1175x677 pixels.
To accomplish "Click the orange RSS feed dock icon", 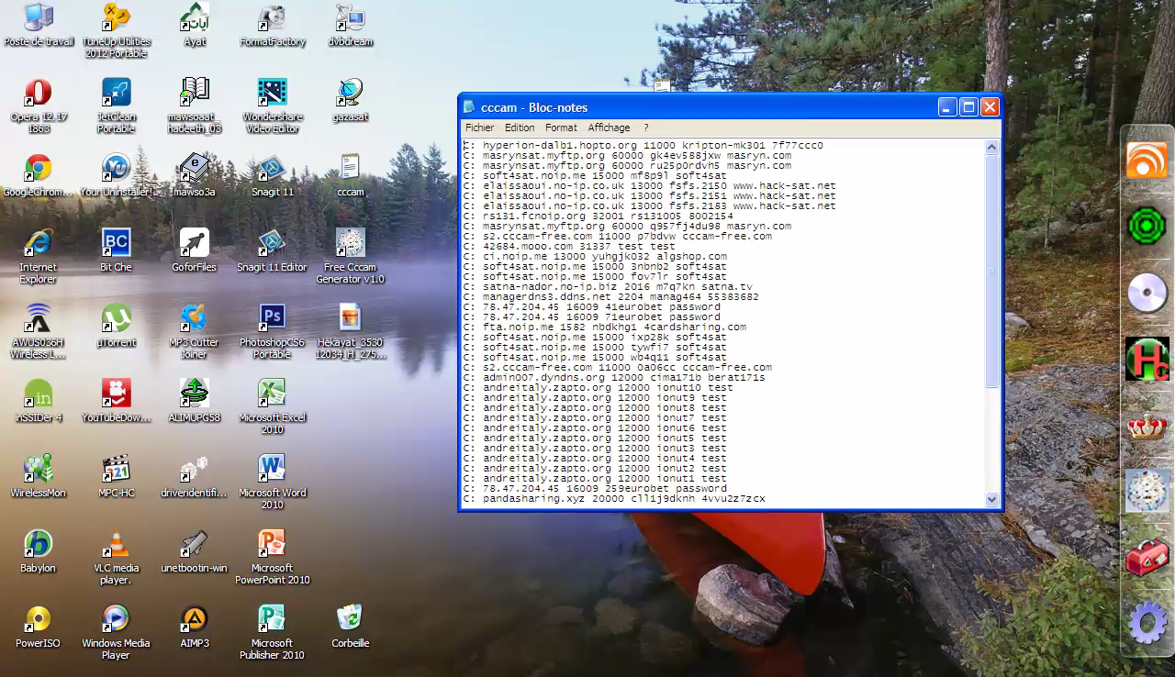I will click(x=1147, y=161).
